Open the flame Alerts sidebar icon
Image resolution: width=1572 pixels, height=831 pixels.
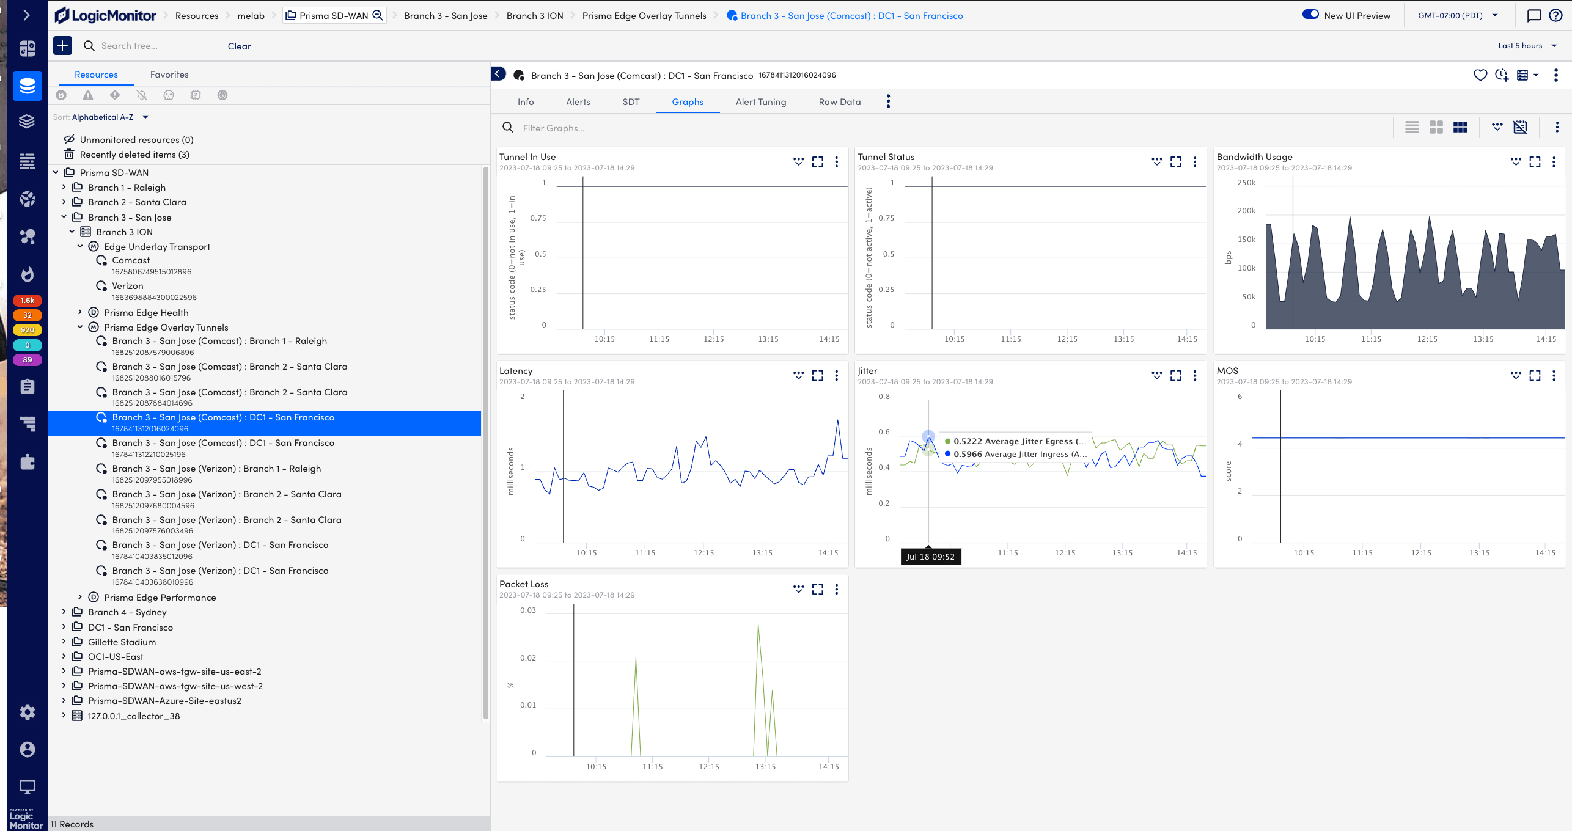coord(27,274)
